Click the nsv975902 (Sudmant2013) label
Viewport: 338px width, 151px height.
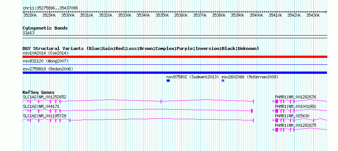point(193,77)
